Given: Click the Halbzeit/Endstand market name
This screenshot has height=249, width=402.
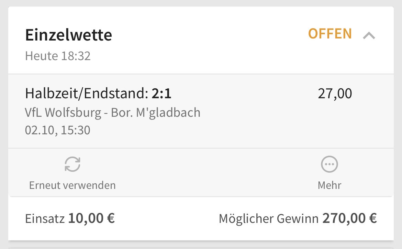Looking at the screenshot, I should click(87, 93).
